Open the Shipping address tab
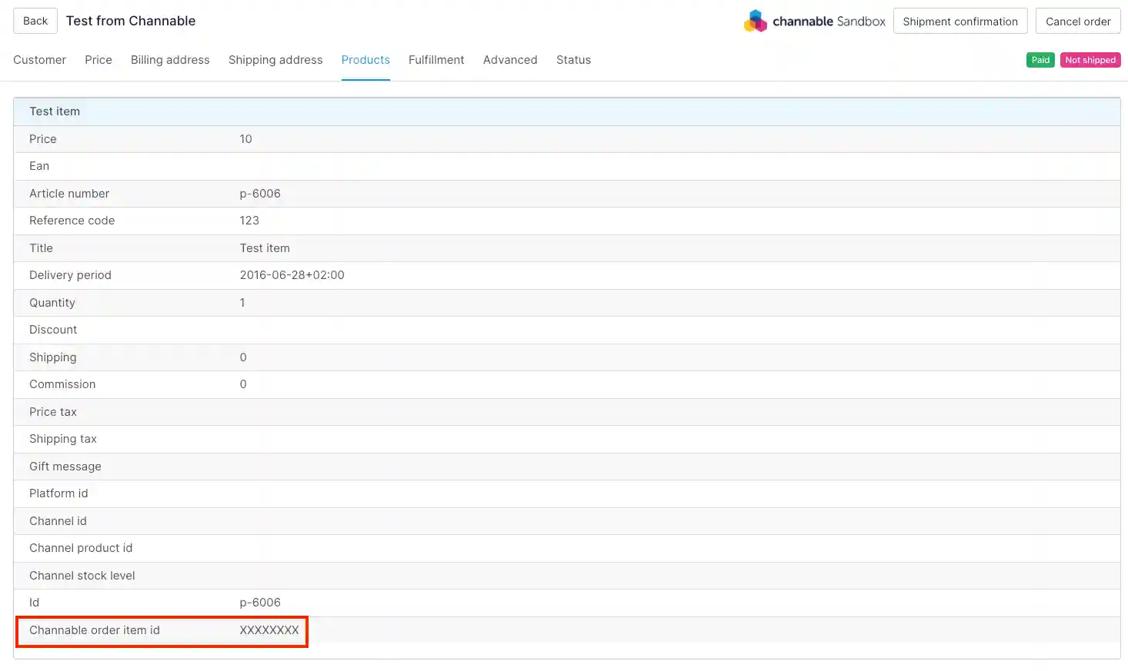The width and height of the screenshot is (1128, 671). (x=275, y=60)
